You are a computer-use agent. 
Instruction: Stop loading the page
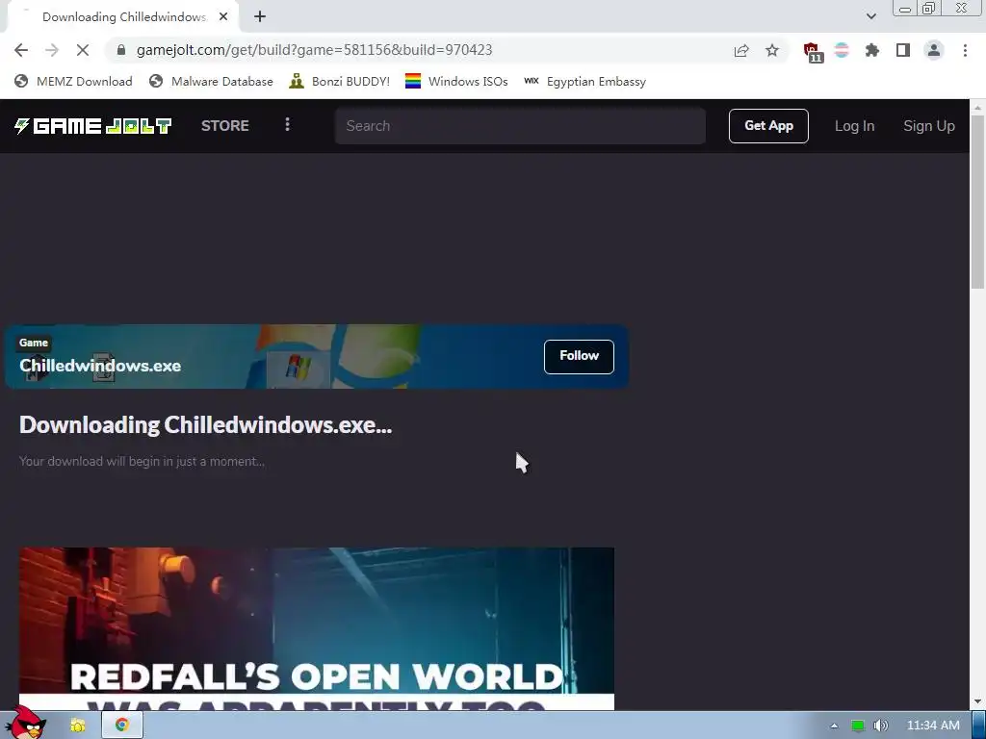tap(83, 50)
